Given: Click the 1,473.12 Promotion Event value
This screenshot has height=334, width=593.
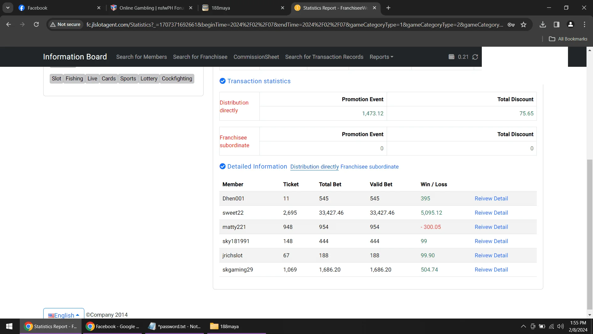Looking at the screenshot, I should [x=372, y=113].
